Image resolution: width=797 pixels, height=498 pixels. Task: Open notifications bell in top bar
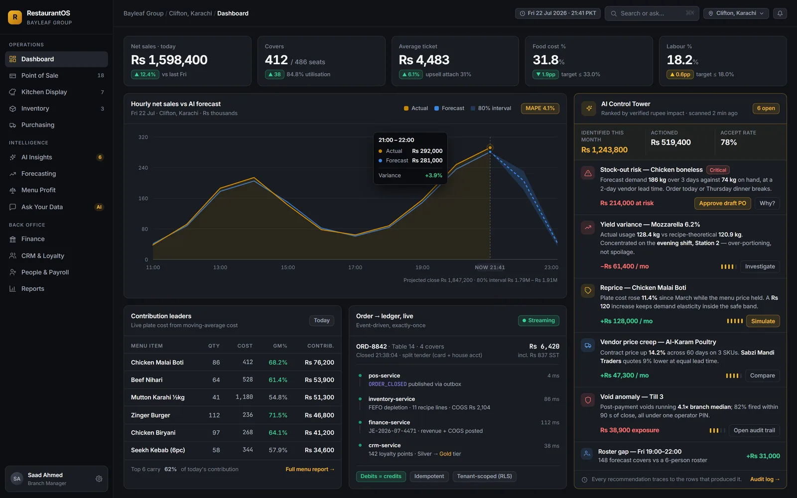coord(780,13)
